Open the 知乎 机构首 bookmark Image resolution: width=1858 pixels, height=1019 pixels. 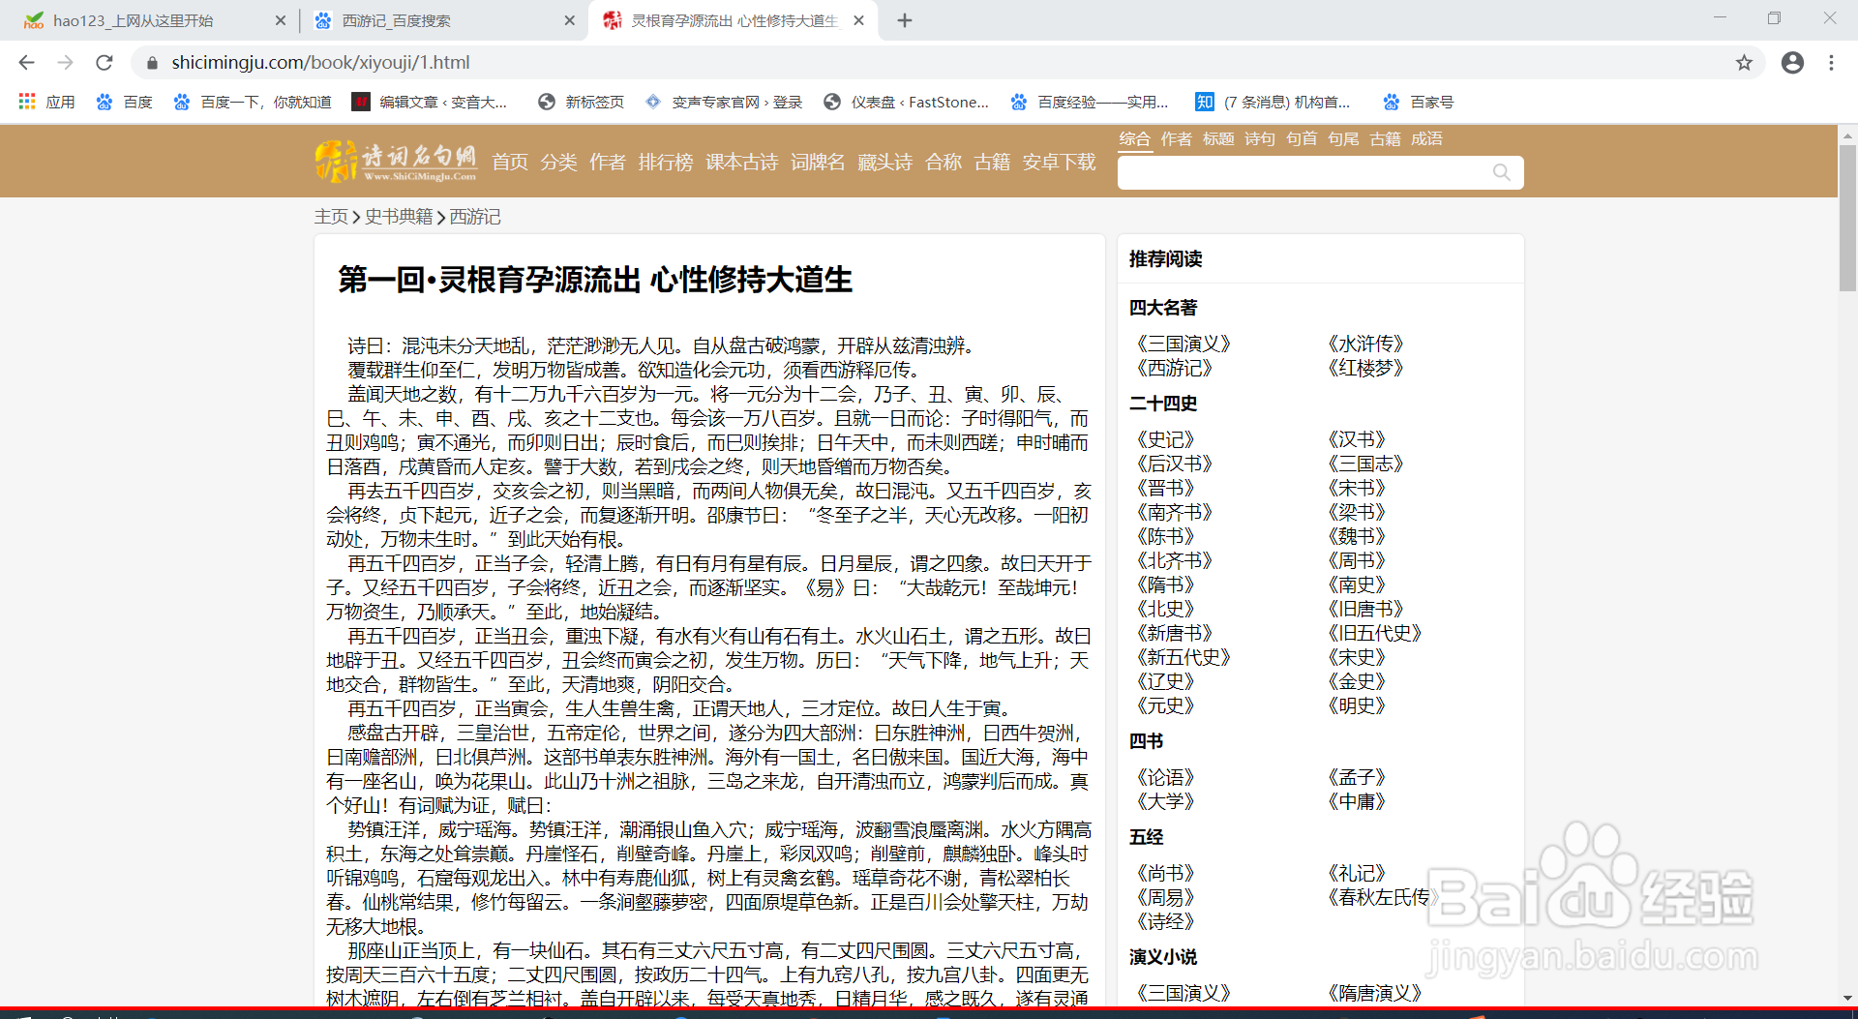[1273, 102]
